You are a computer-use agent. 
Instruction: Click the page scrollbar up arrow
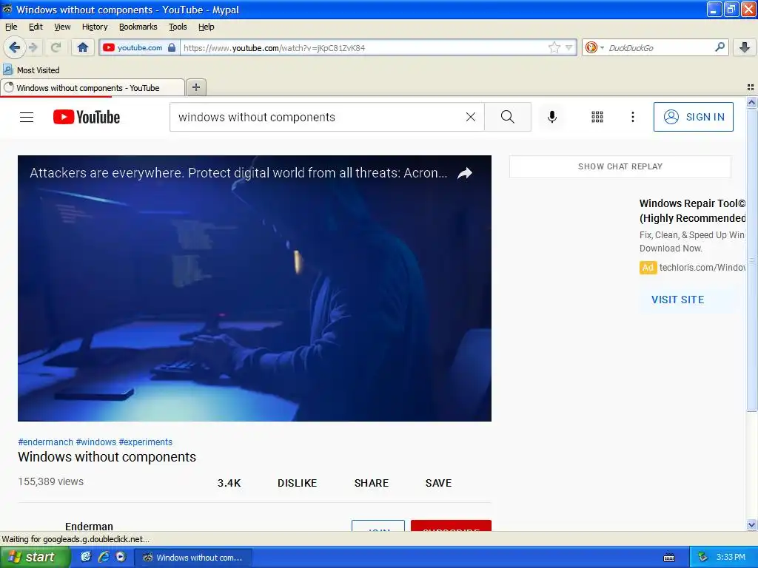click(751, 102)
